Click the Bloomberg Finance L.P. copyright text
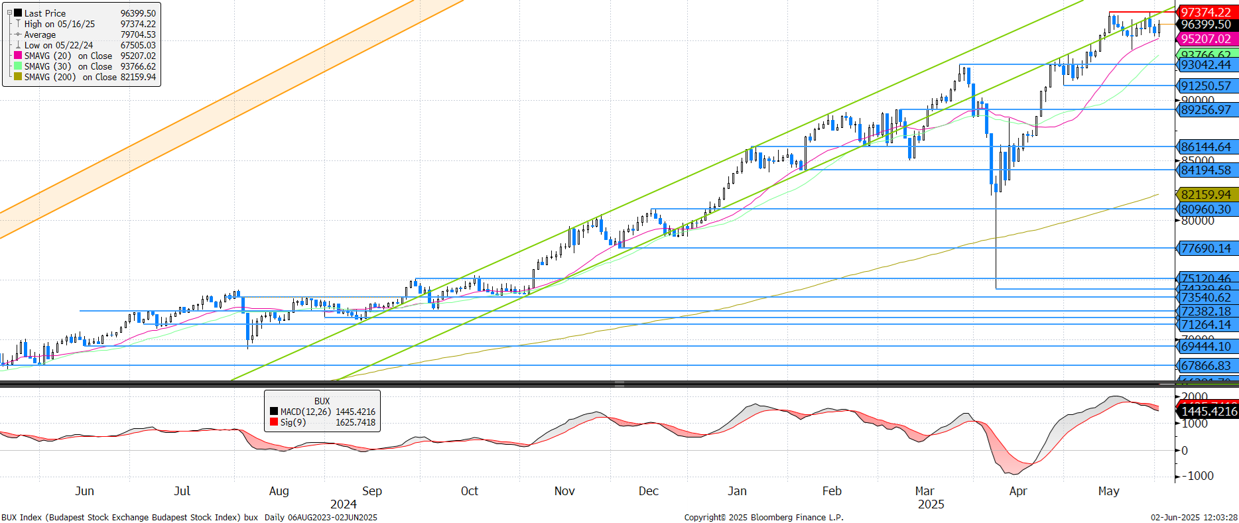The image size is (1239, 523). [763, 518]
